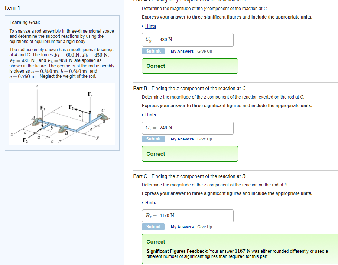Click the Submit button in Part C
338x265 pixels.
click(153, 226)
